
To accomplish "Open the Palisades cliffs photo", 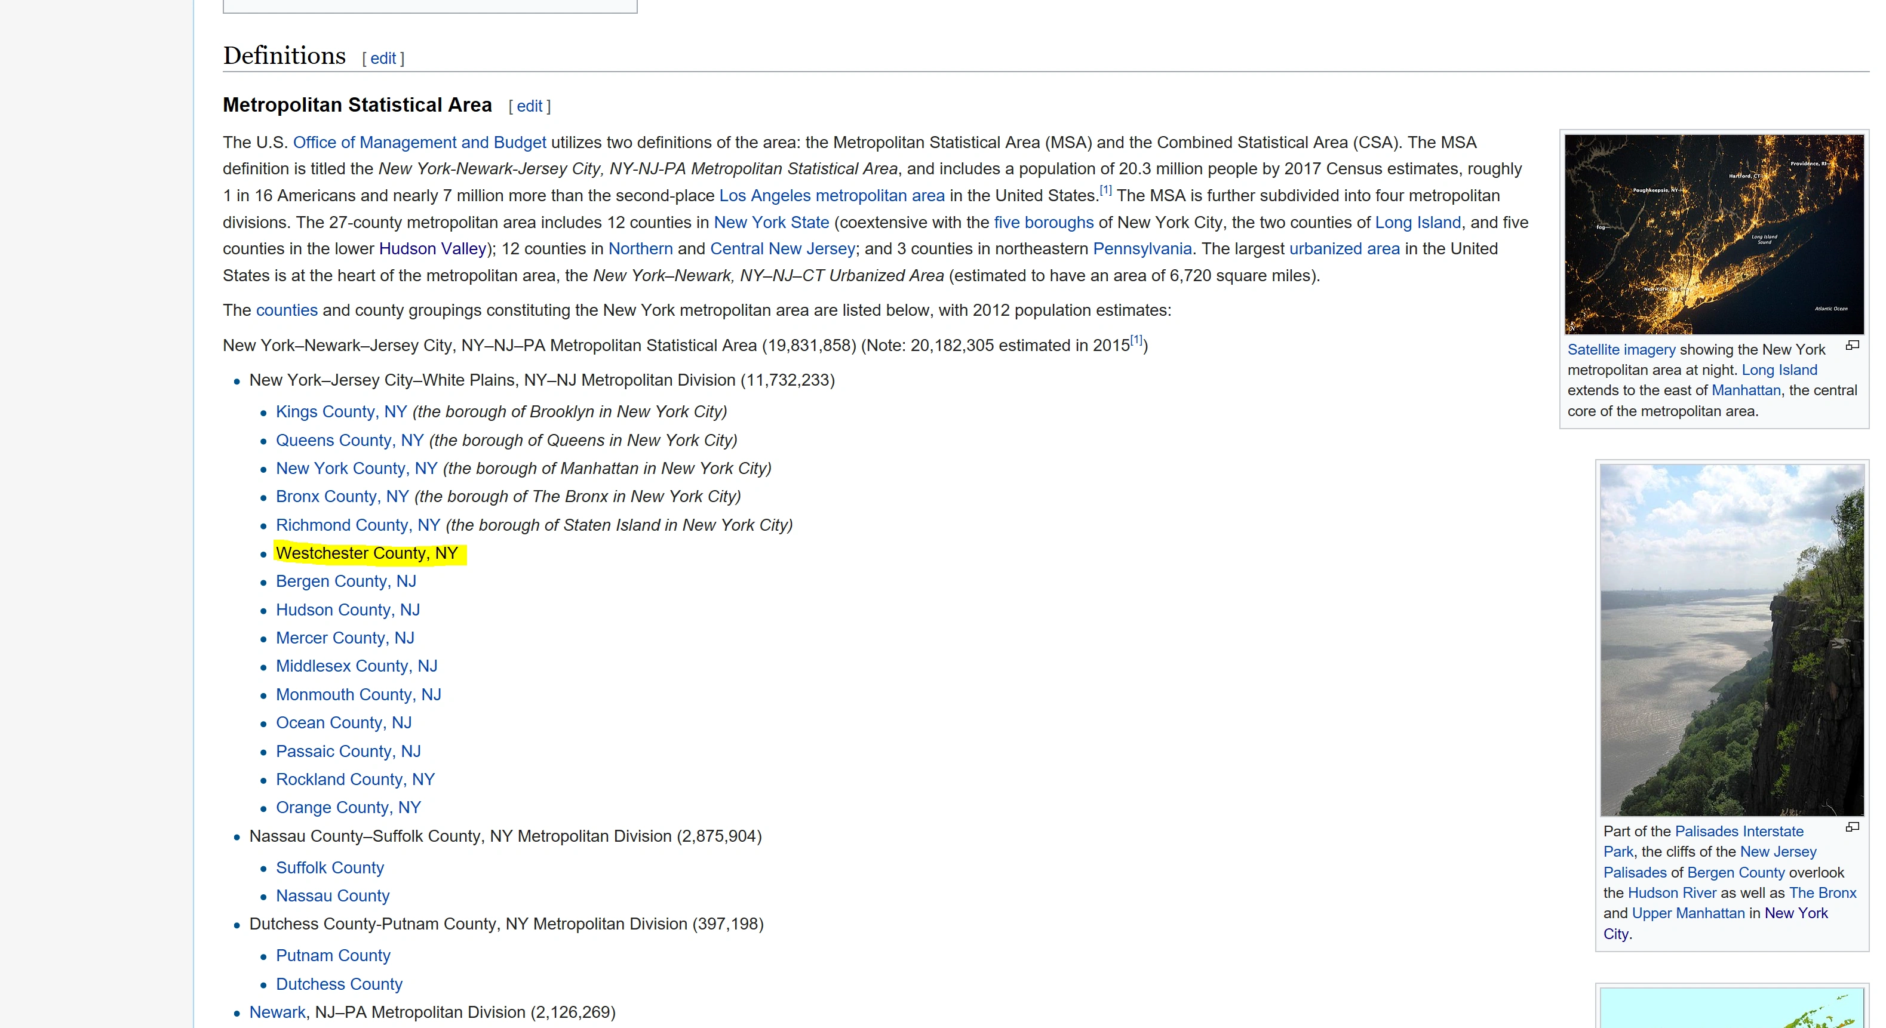I will coord(1731,639).
